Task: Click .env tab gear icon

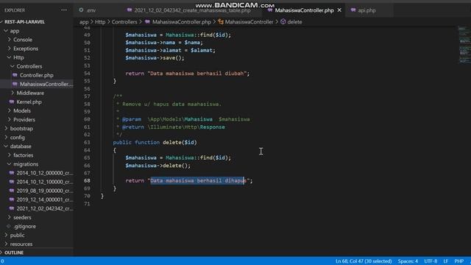Action: pyautogui.click(x=81, y=10)
